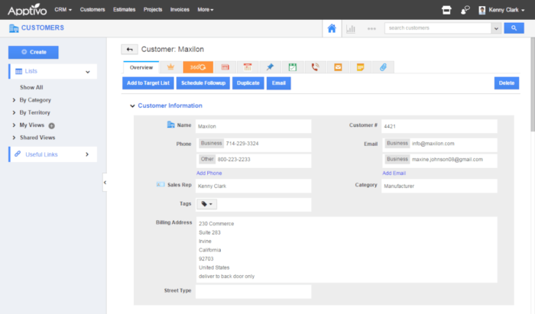
Task: Go back using the arrow button
Action: (x=129, y=50)
